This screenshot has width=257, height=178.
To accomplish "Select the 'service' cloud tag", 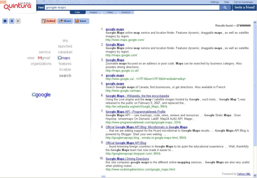I will click(x=45, y=52).
